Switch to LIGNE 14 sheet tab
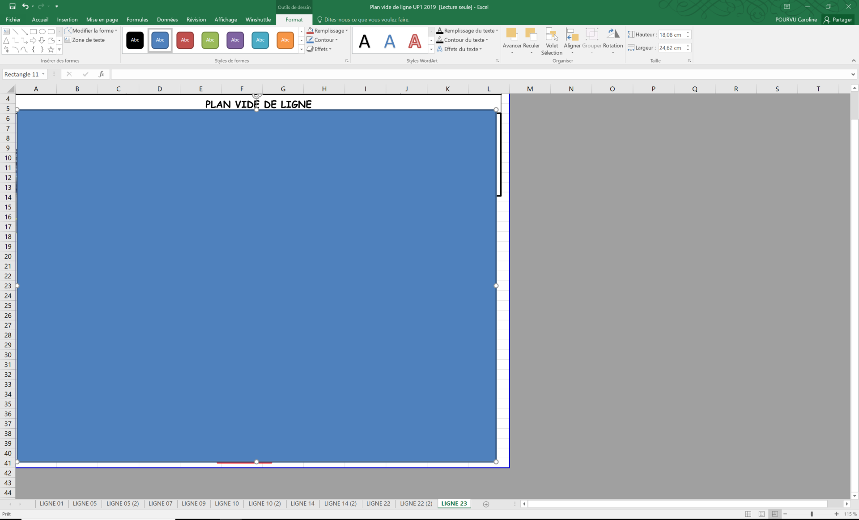Screen dimensions: 859x520 [x=302, y=503]
